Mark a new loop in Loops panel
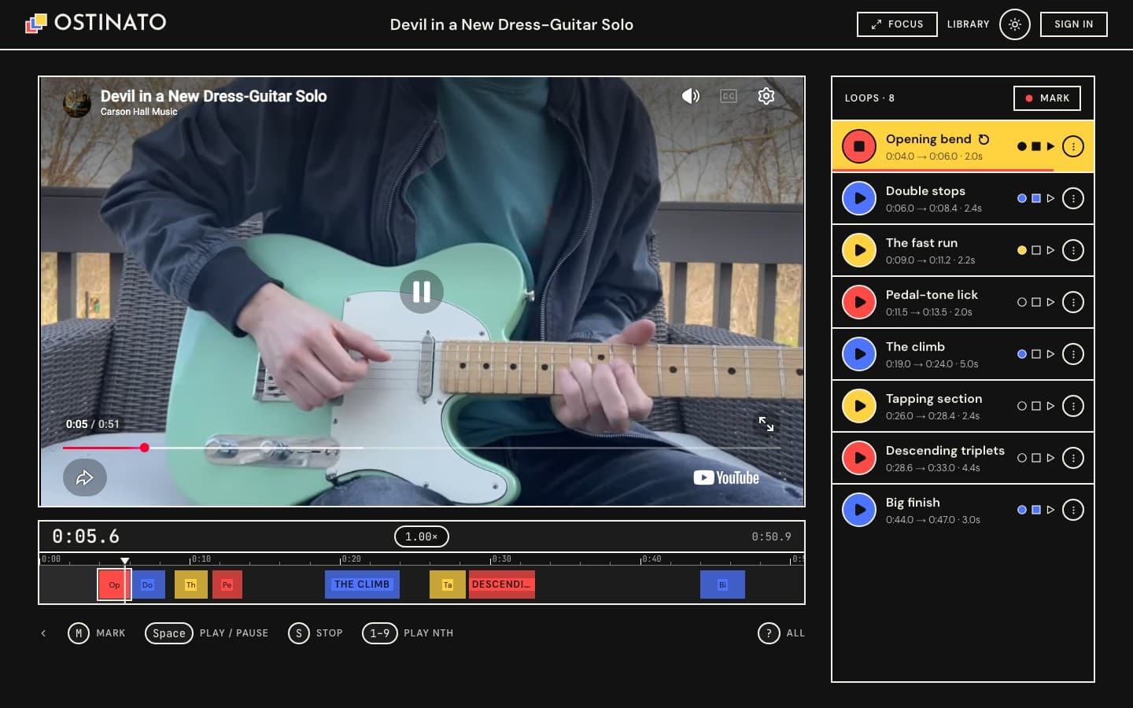Viewport: 1133px width, 708px height. (1046, 98)
